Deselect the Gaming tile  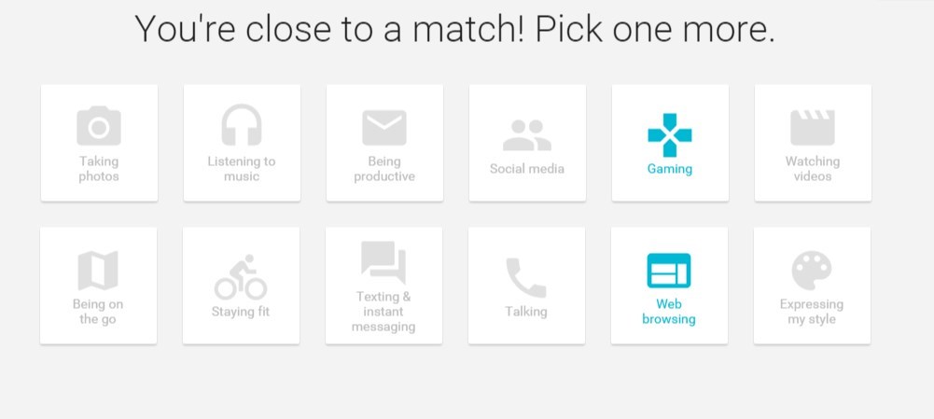(670, 143)
